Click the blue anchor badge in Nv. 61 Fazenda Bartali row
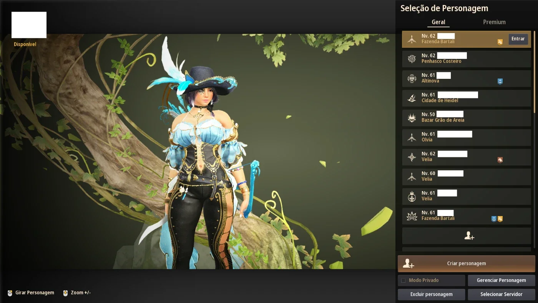 (x=494, y=219)
